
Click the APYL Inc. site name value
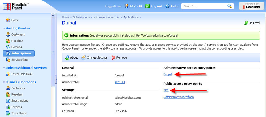pyautogui.click(x=121, y=111)
